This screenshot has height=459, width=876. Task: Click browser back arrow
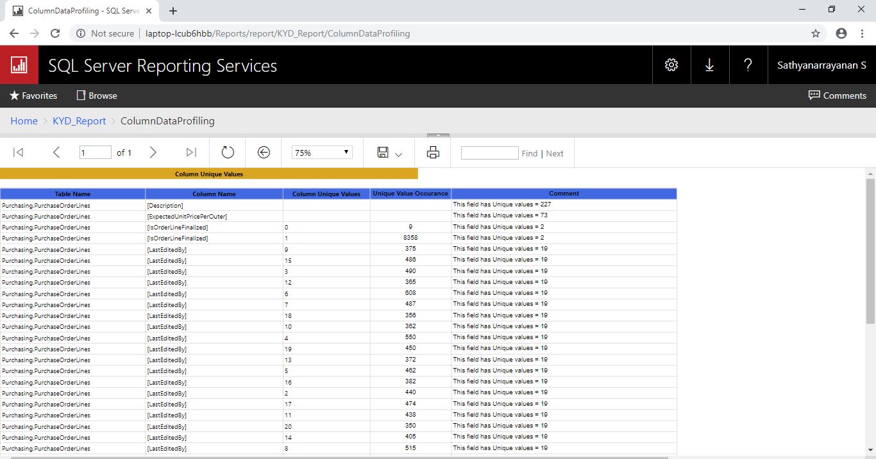[14, 33]
